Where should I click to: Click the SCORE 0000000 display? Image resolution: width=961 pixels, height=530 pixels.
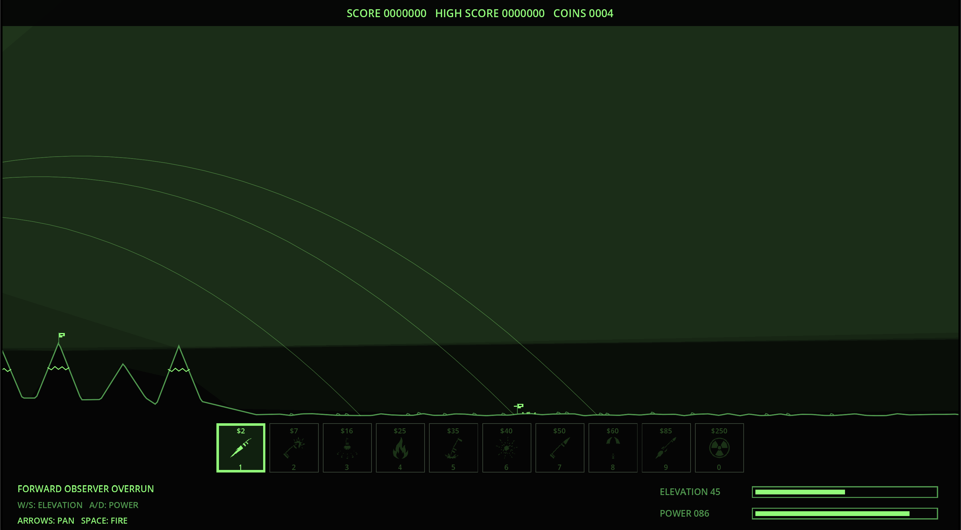pyautogui.click(x=386, y=13)
